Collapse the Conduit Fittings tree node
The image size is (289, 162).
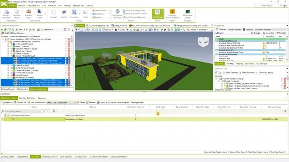(8, 56)
